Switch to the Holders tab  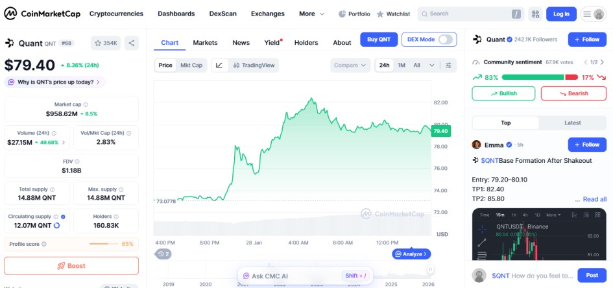pos(306,43)
